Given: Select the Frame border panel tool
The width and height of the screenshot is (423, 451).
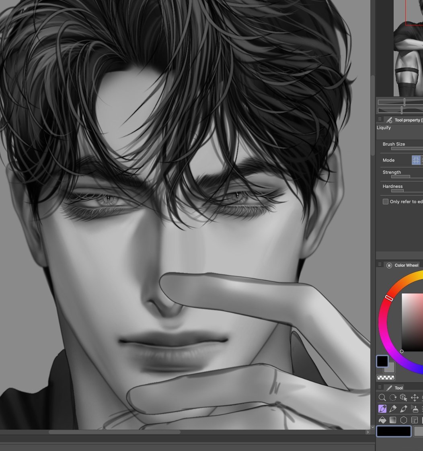Looking at the screenshot, I should [415, 420].
